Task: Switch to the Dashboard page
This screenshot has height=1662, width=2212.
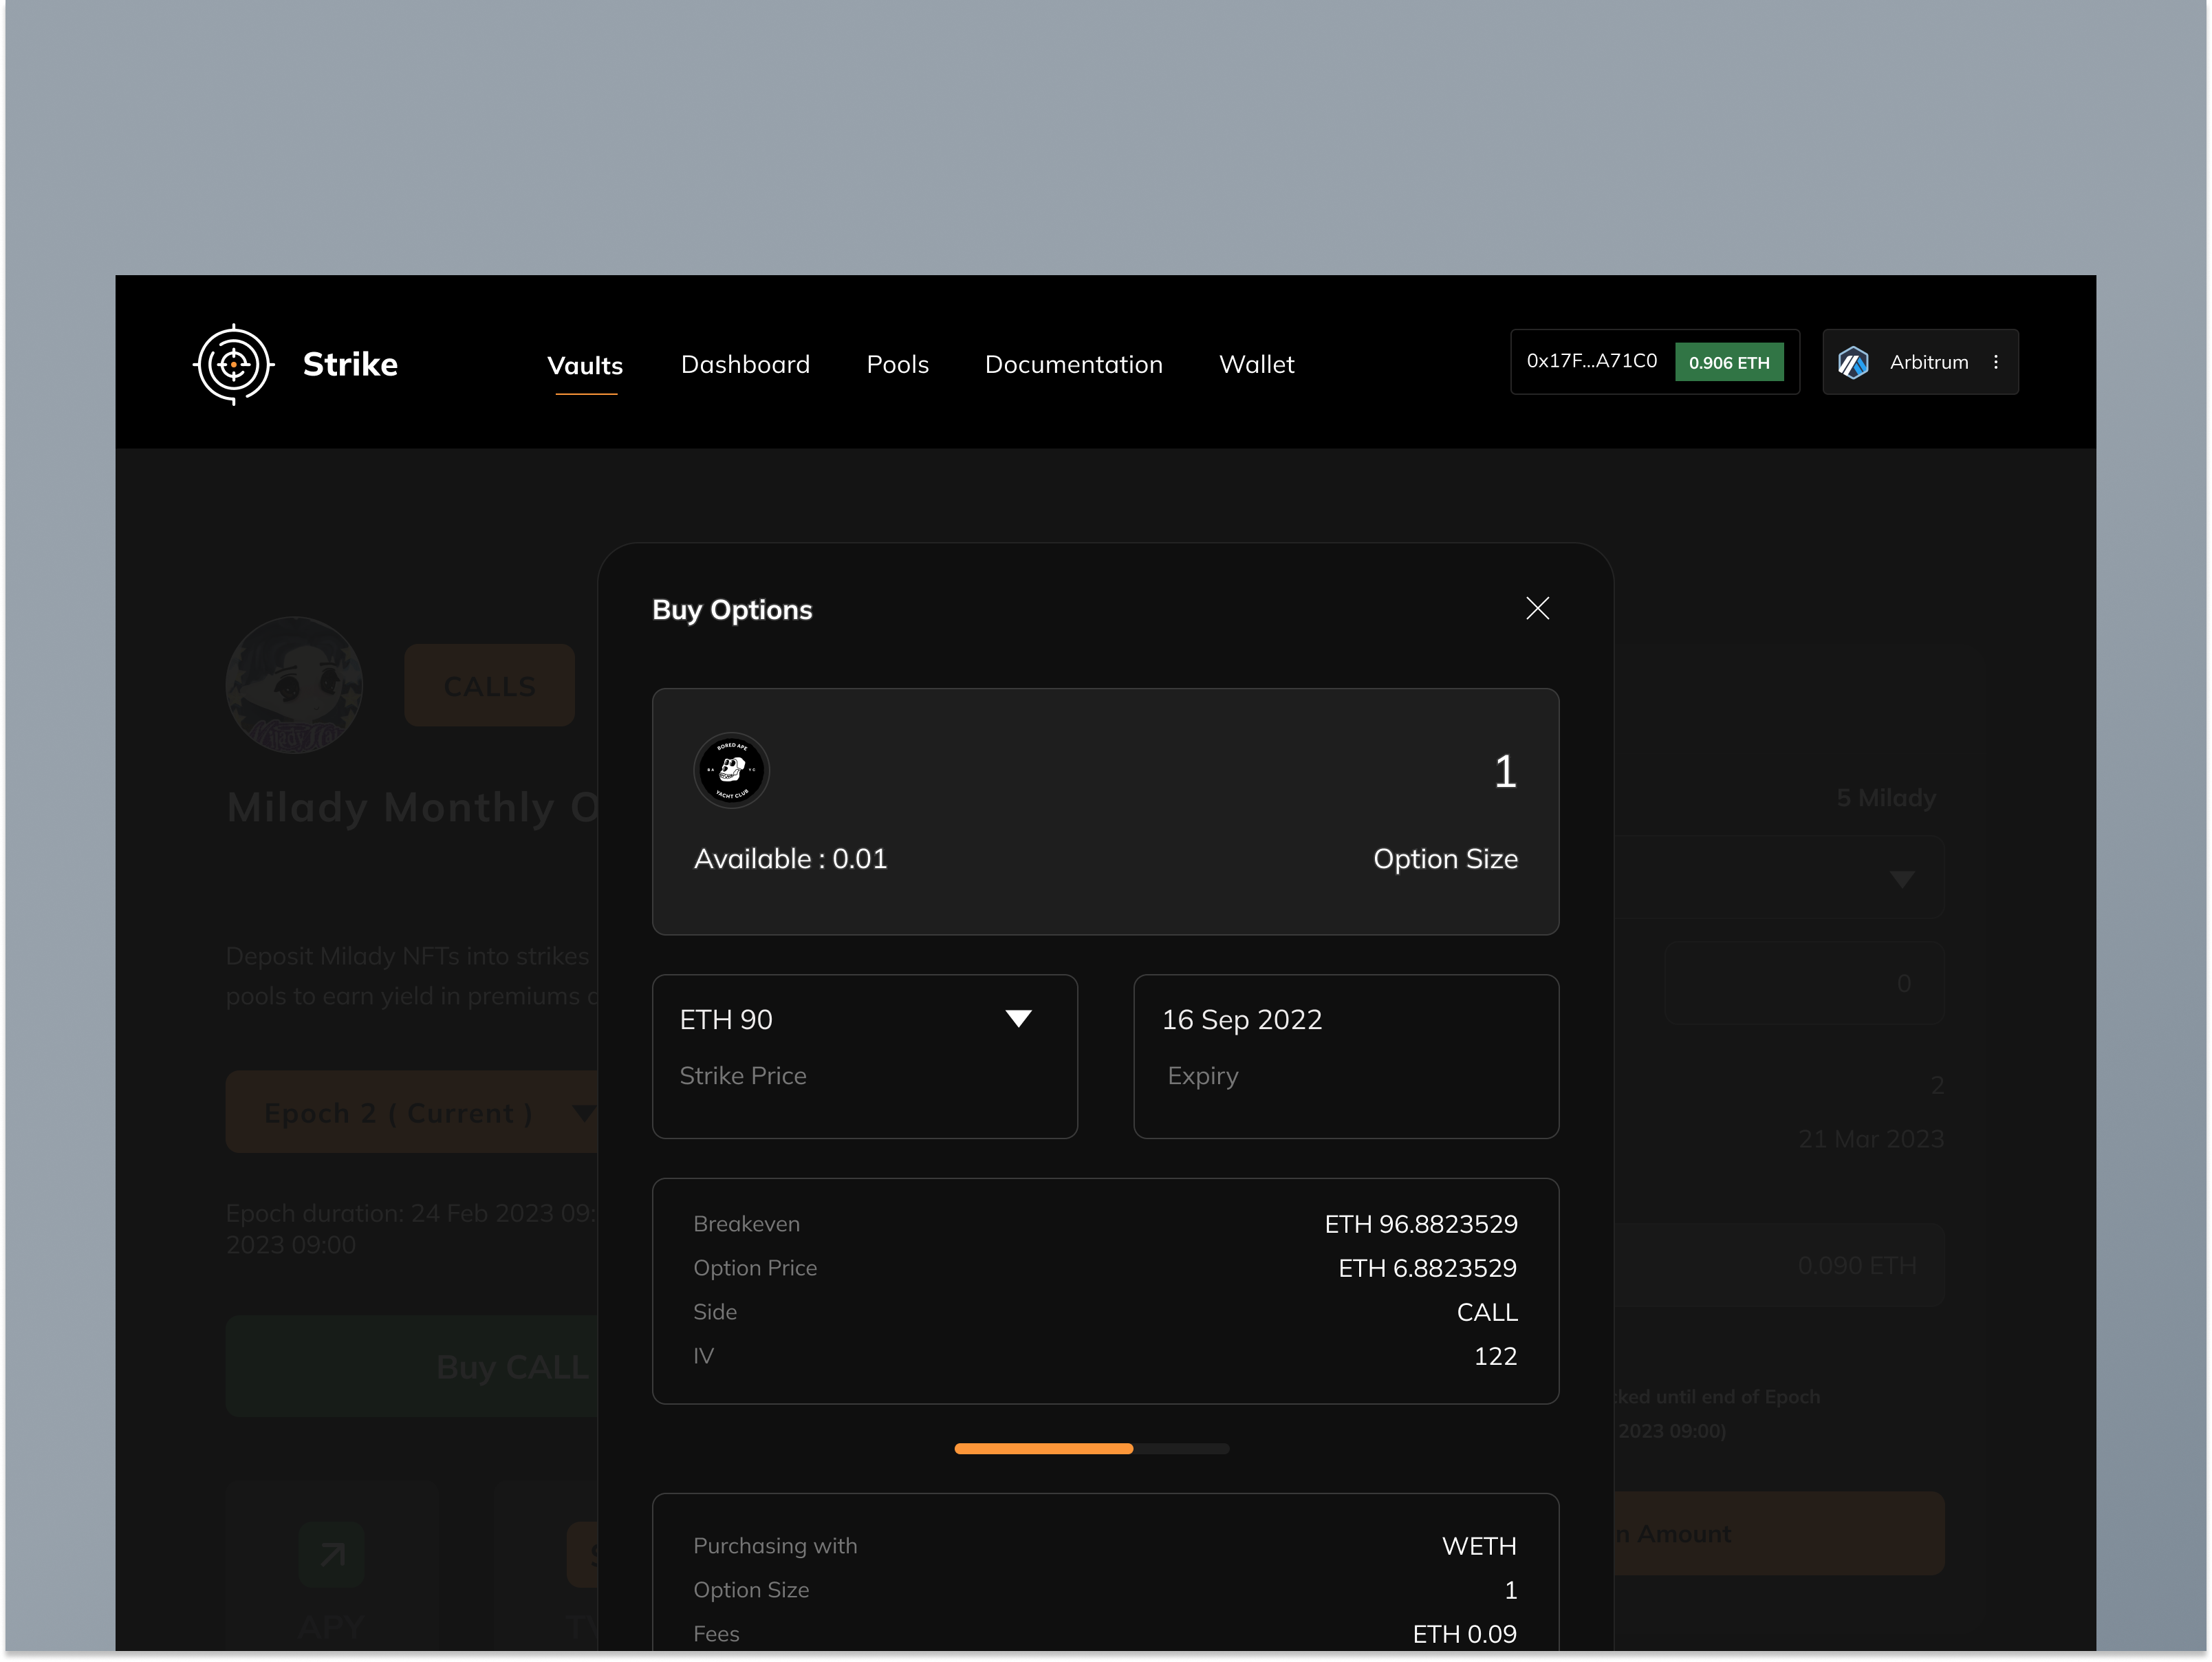Action: click(745, 364)
